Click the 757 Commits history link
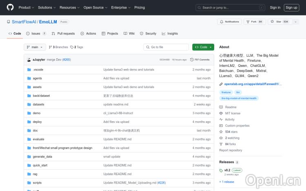 click(x=200, y=60)
